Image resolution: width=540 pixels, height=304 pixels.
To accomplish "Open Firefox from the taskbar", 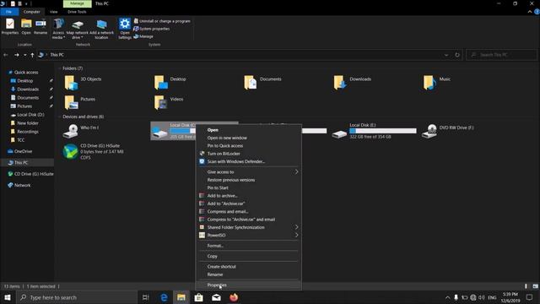I will click(234, 297).
